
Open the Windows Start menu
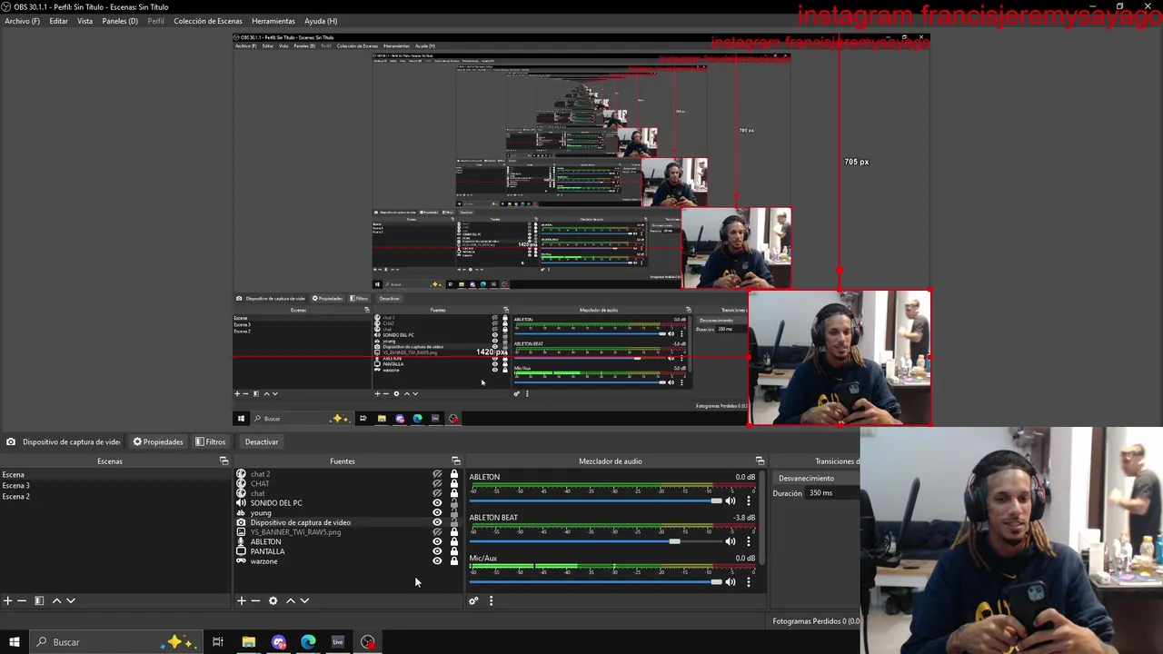point(14,642)
